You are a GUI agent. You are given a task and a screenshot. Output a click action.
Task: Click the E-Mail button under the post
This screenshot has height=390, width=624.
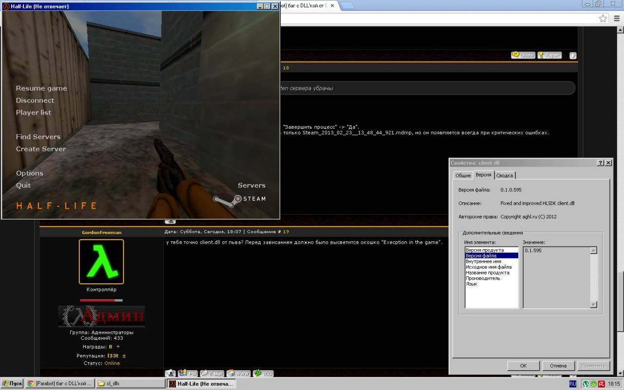click(x=212, y=373)
